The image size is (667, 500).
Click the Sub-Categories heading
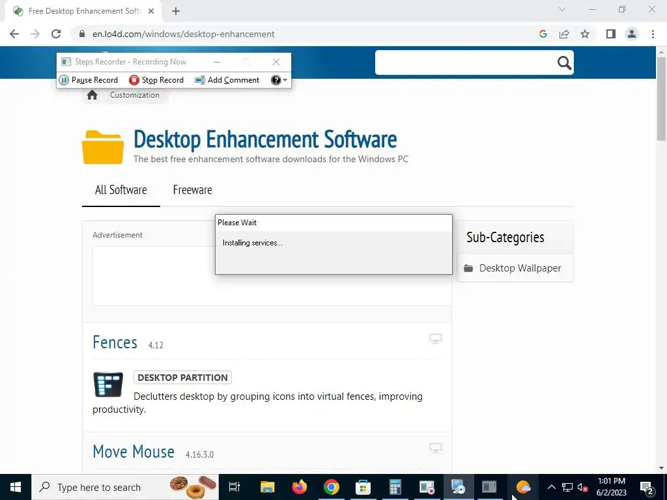pyautogui.click(x=505, y=237)
